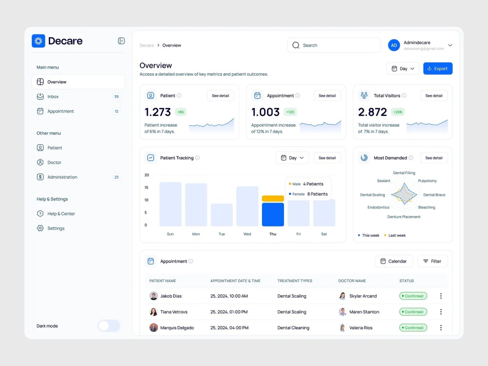The height and width of the screenshot is (366, 488).
Task: Click Inbox unread badge 39
Action: point(117,97)
